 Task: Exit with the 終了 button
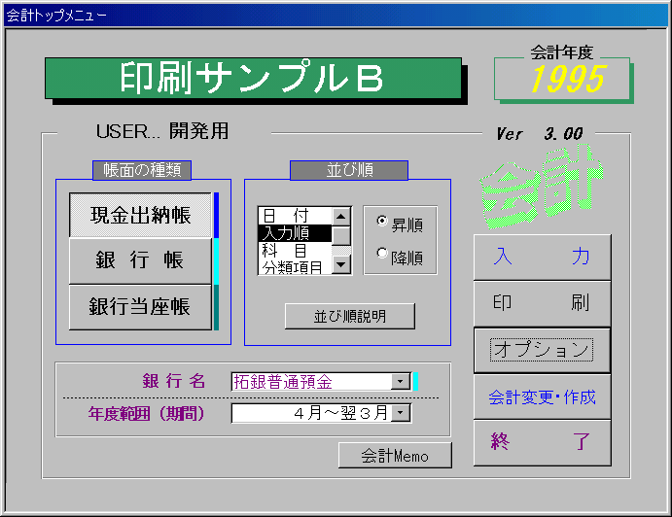click(x=542, y=442)
